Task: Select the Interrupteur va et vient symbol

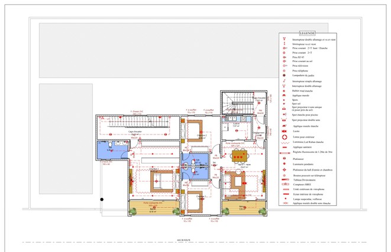Action: point(284,44)
